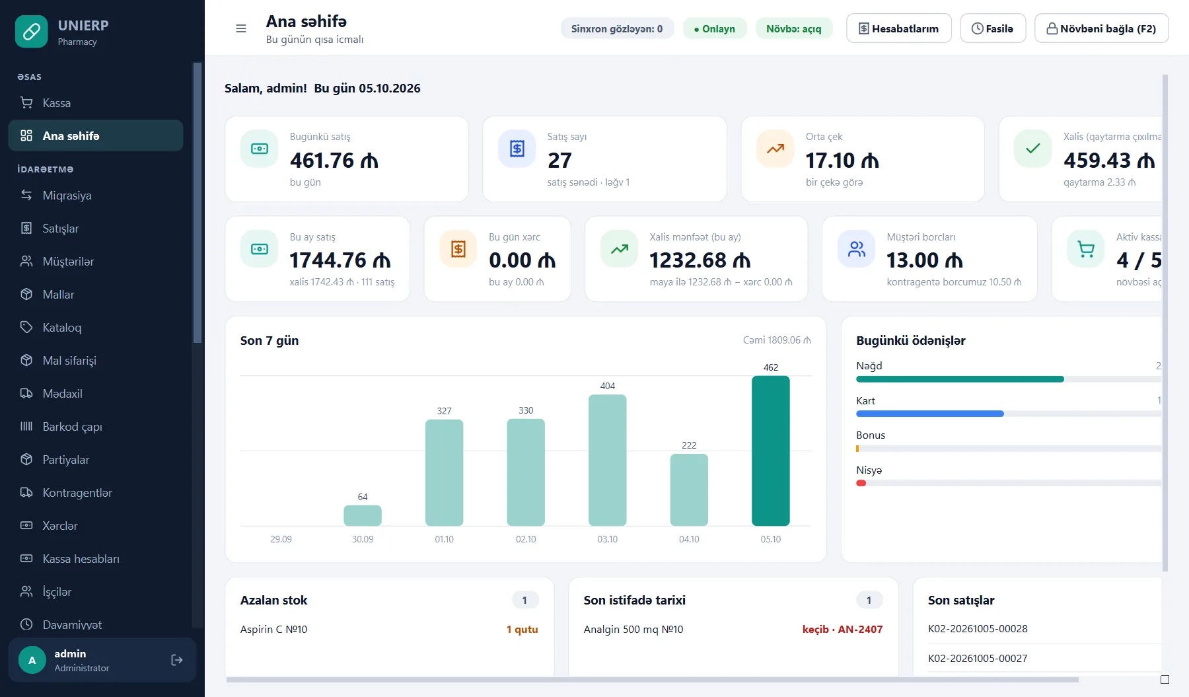Click the Satışlar receipt icon
The image size is (1189, 697).
26,229
